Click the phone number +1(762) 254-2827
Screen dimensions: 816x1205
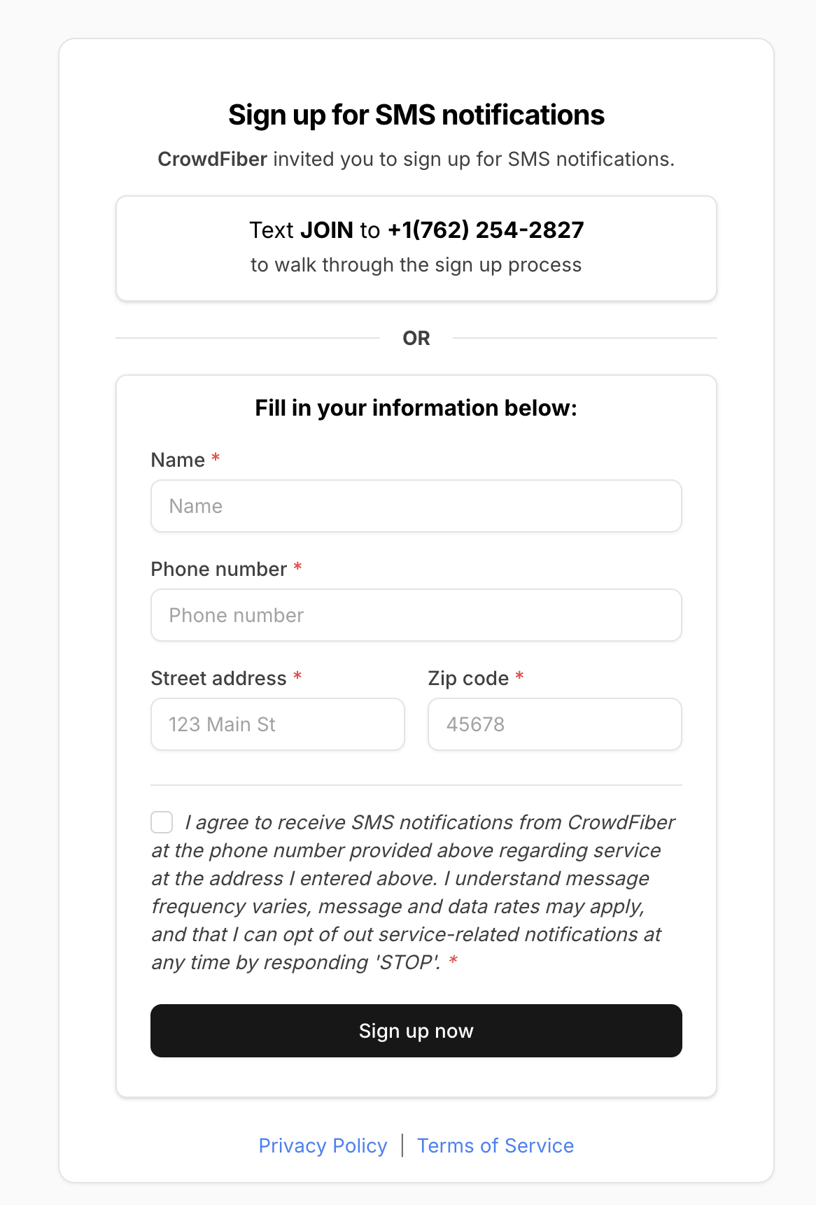tap(486, 230)
